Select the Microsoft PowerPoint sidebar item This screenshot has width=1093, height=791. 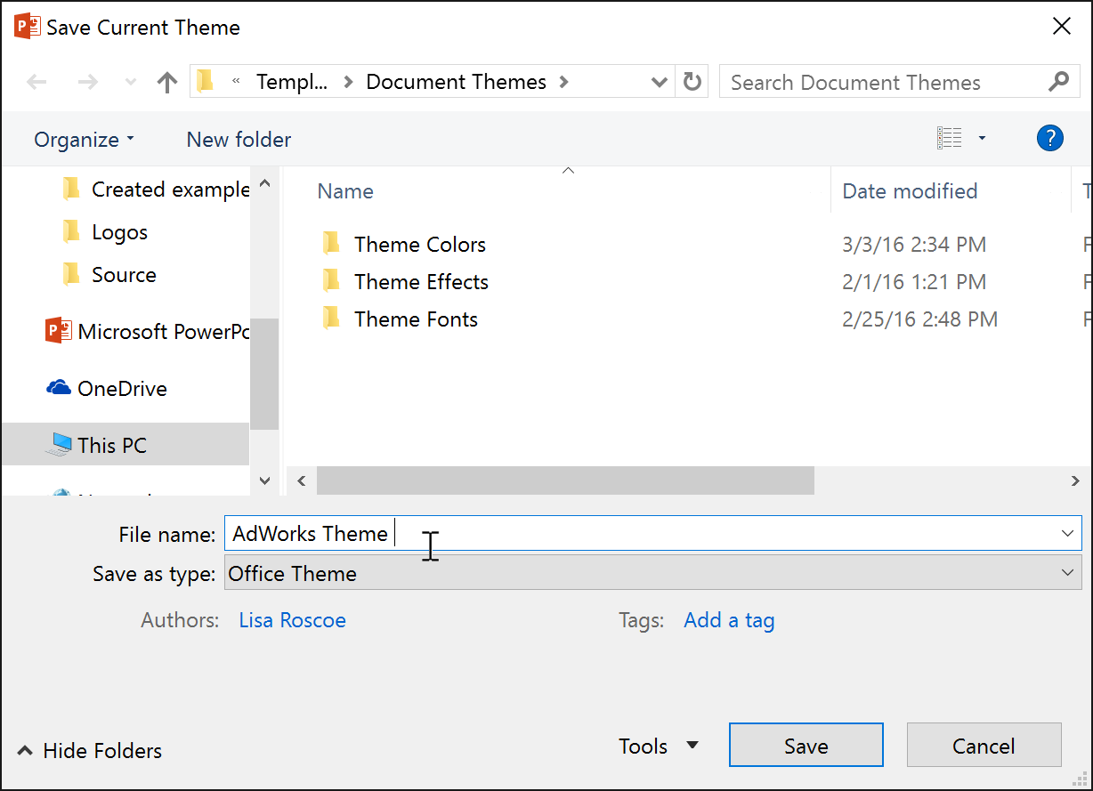(x=147, y=332)
